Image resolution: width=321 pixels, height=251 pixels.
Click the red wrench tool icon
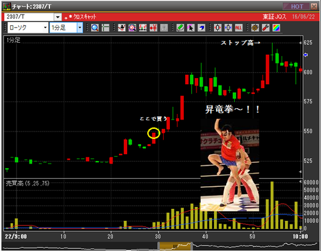[x=265, y=28]
